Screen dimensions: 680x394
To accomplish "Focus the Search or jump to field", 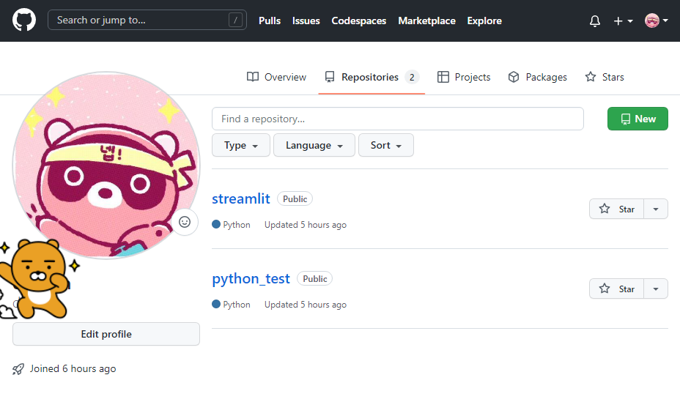I will pyautogui.click(x=147, y=20).
